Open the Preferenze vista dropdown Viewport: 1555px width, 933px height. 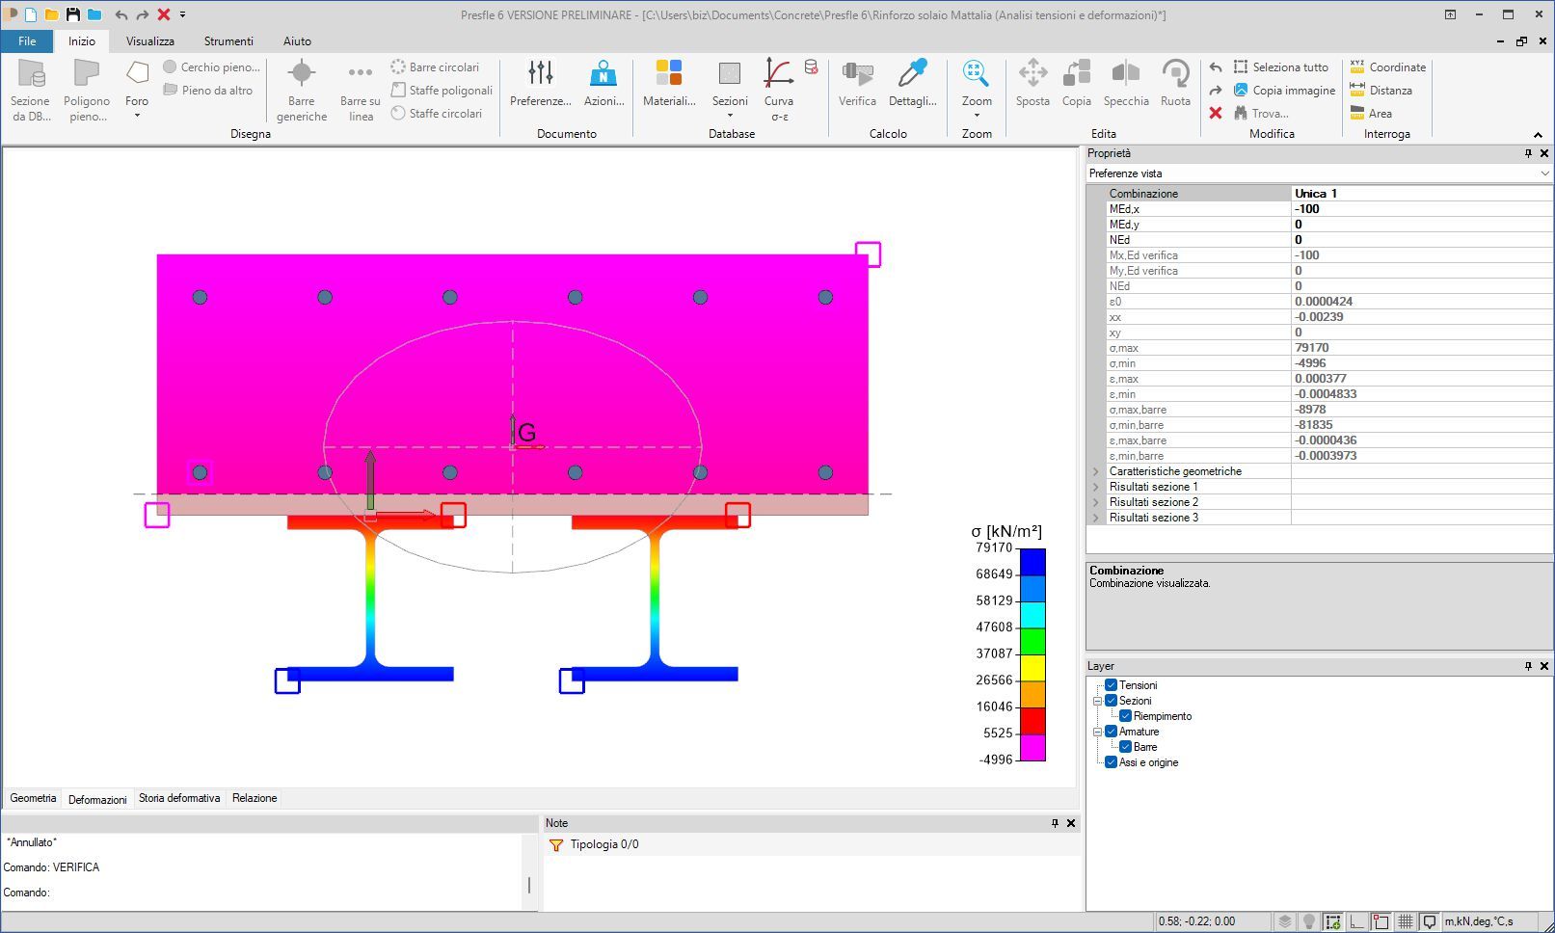[1544, 173]
